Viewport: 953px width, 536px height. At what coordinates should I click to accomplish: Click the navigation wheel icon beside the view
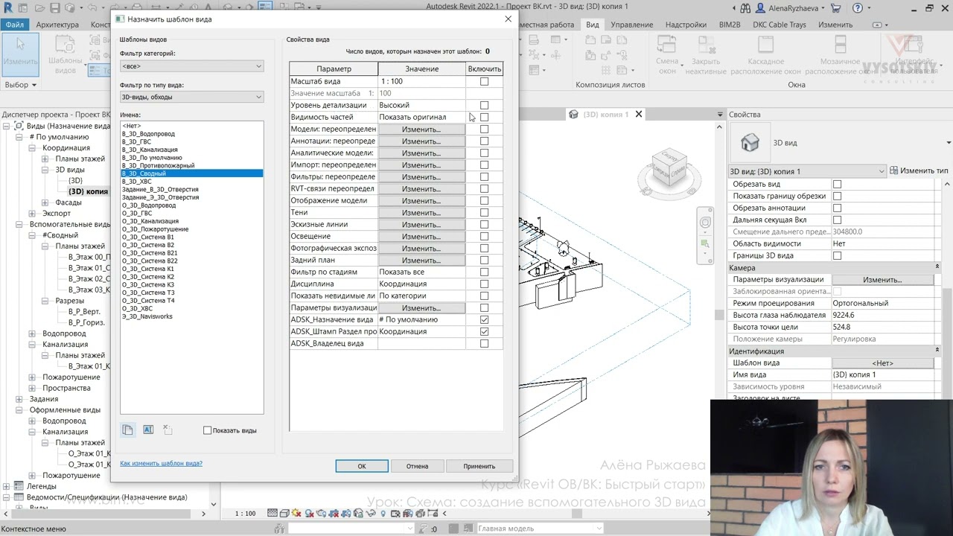(705, 222)
